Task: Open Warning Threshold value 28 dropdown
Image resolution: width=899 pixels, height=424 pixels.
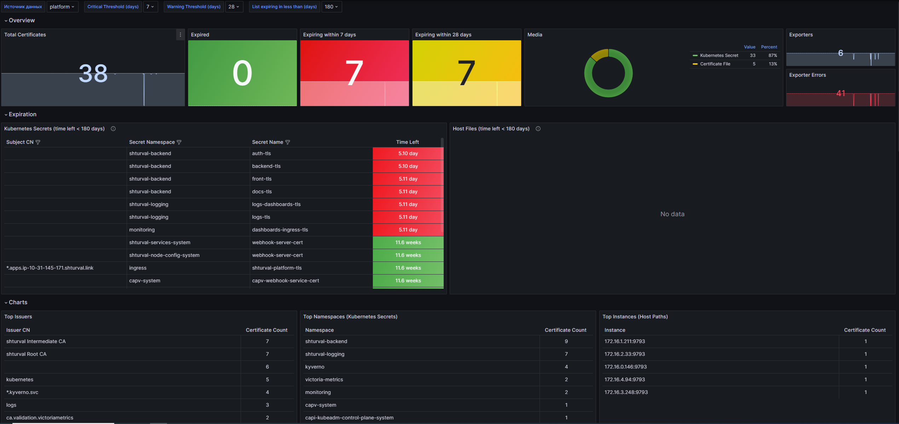Action: [234, 7]
